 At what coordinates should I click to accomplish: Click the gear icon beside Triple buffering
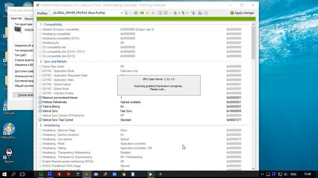pos(40,107)
